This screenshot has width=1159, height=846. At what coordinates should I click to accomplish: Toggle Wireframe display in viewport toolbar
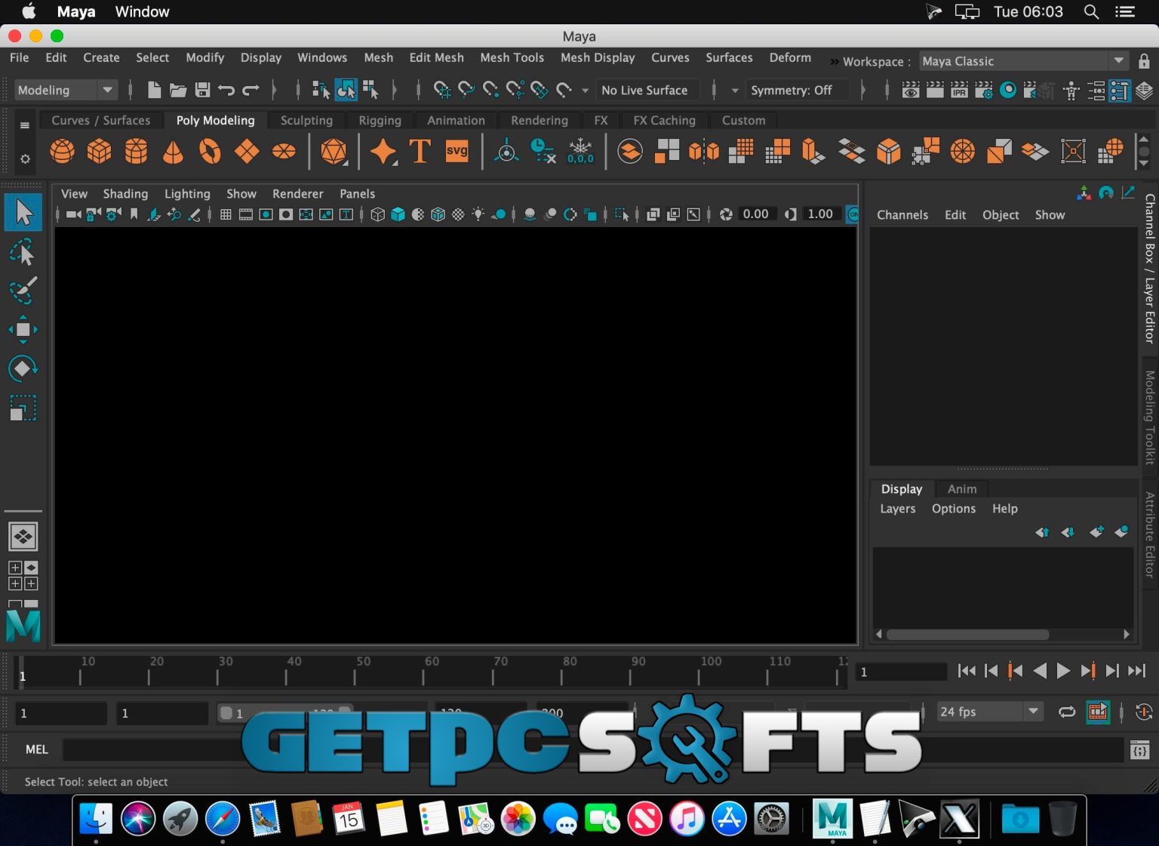377,214
